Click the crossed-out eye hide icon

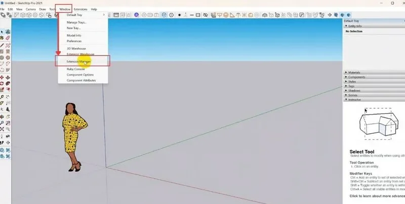point(206,15)
